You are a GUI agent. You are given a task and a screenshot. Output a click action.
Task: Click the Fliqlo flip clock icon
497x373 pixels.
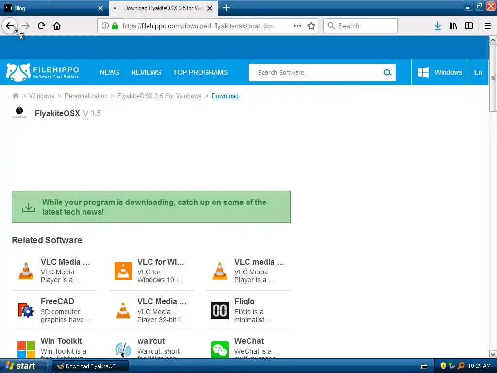(220, 310)
